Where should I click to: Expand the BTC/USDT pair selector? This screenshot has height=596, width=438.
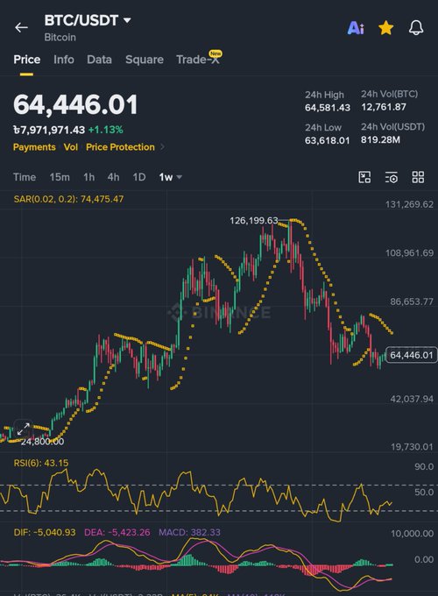pos(88,20)
